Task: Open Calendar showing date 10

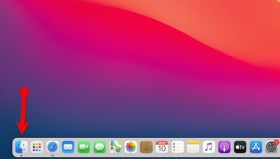Action: [x=162, y=147]
